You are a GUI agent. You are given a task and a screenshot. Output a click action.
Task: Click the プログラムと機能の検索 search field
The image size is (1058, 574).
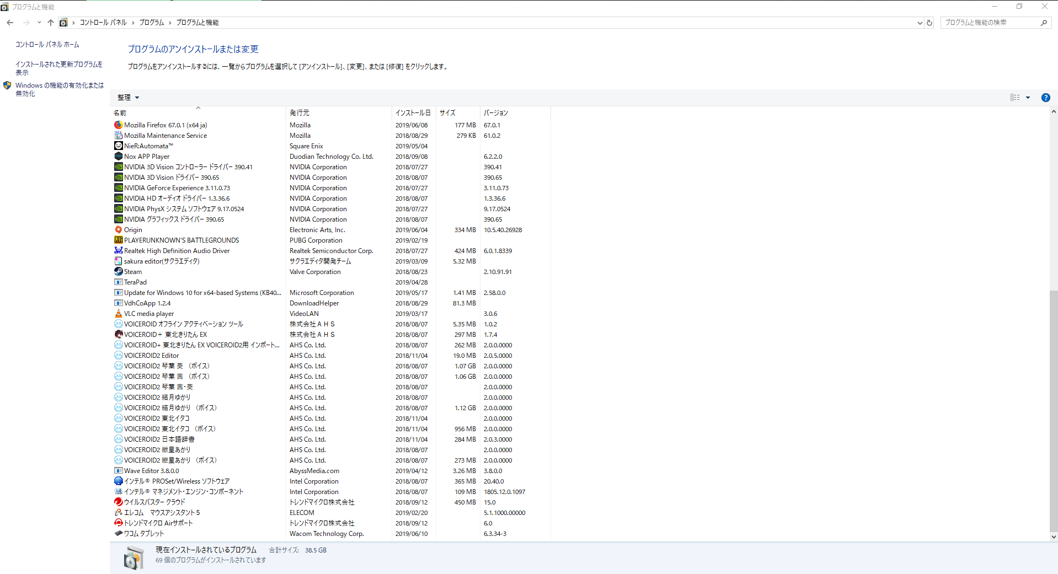(990, 23)
